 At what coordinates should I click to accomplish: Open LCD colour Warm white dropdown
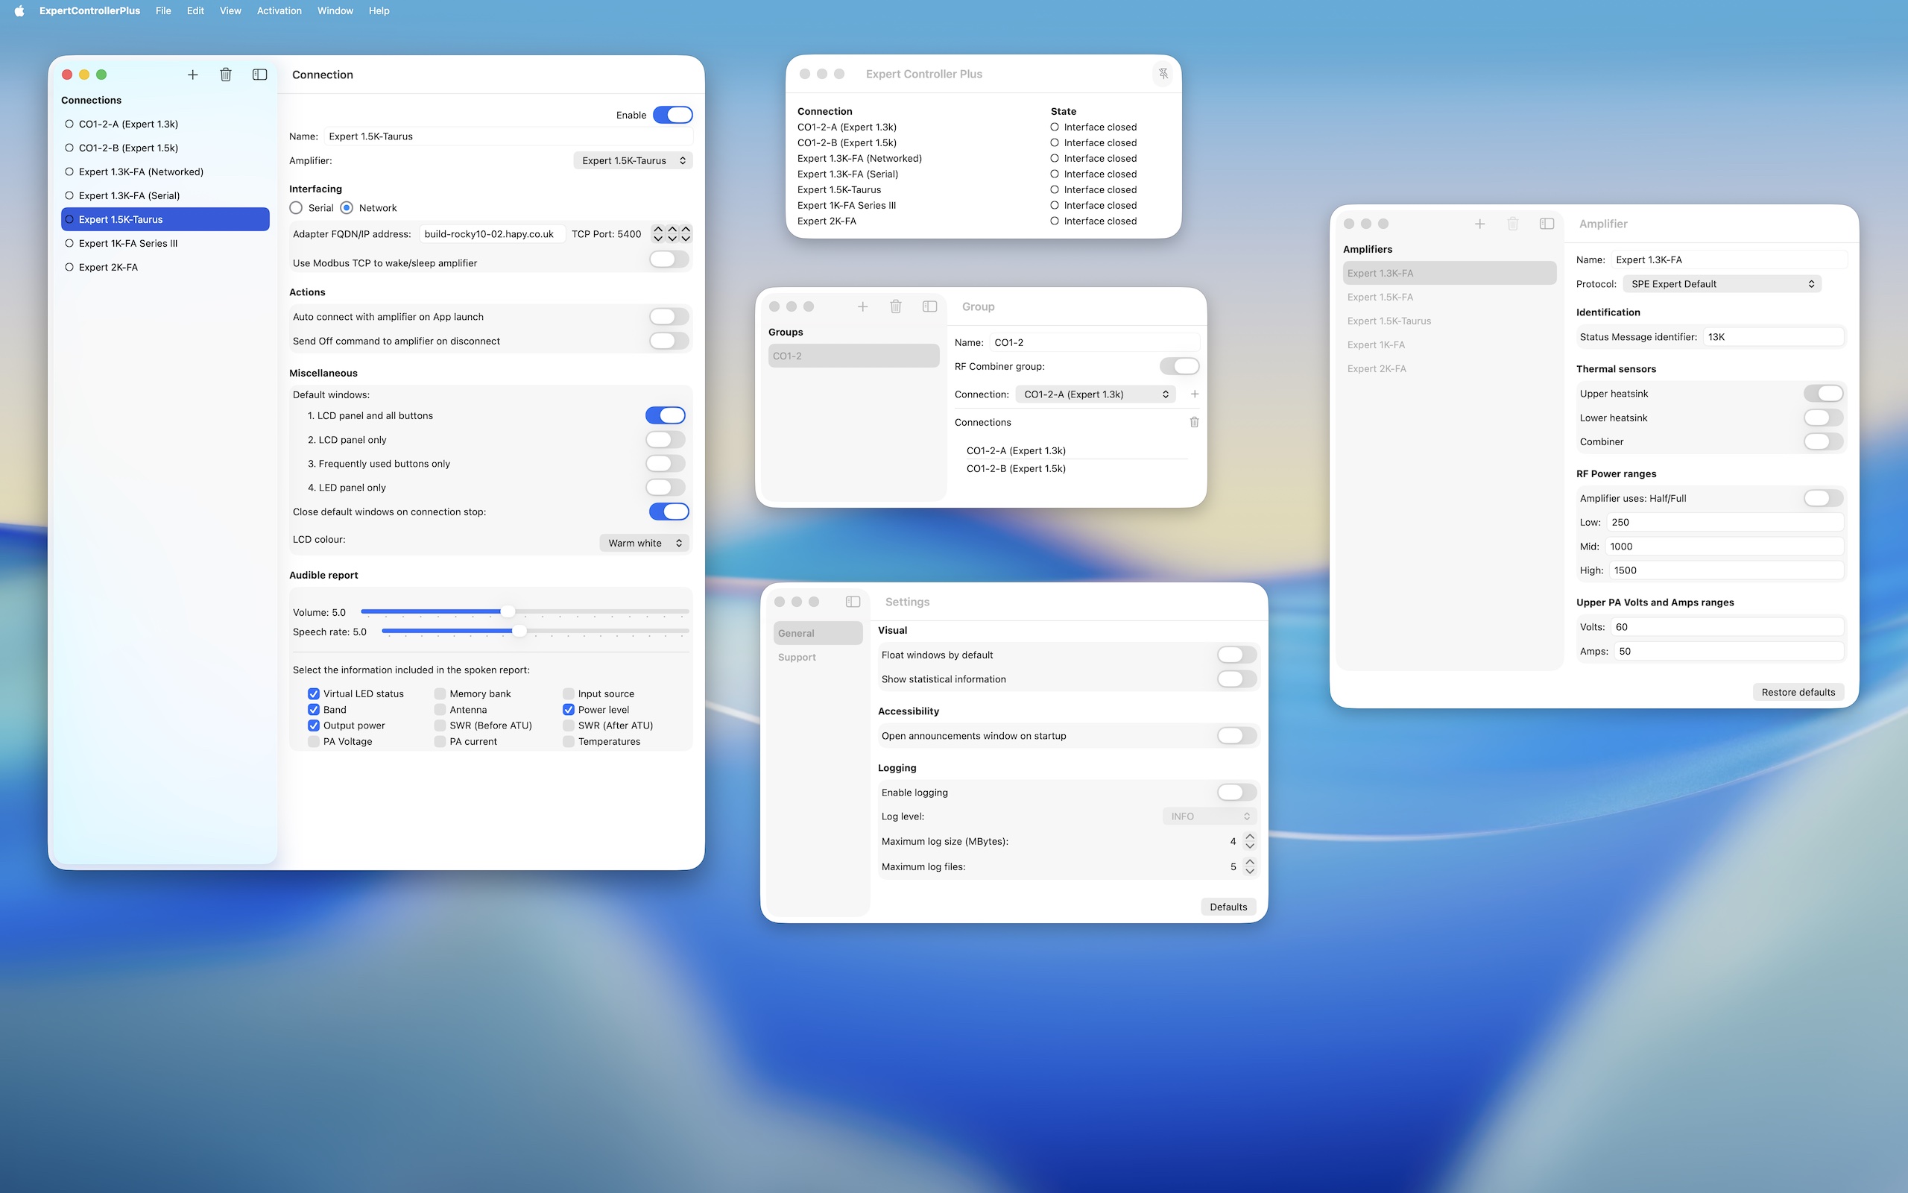point(644,543)
